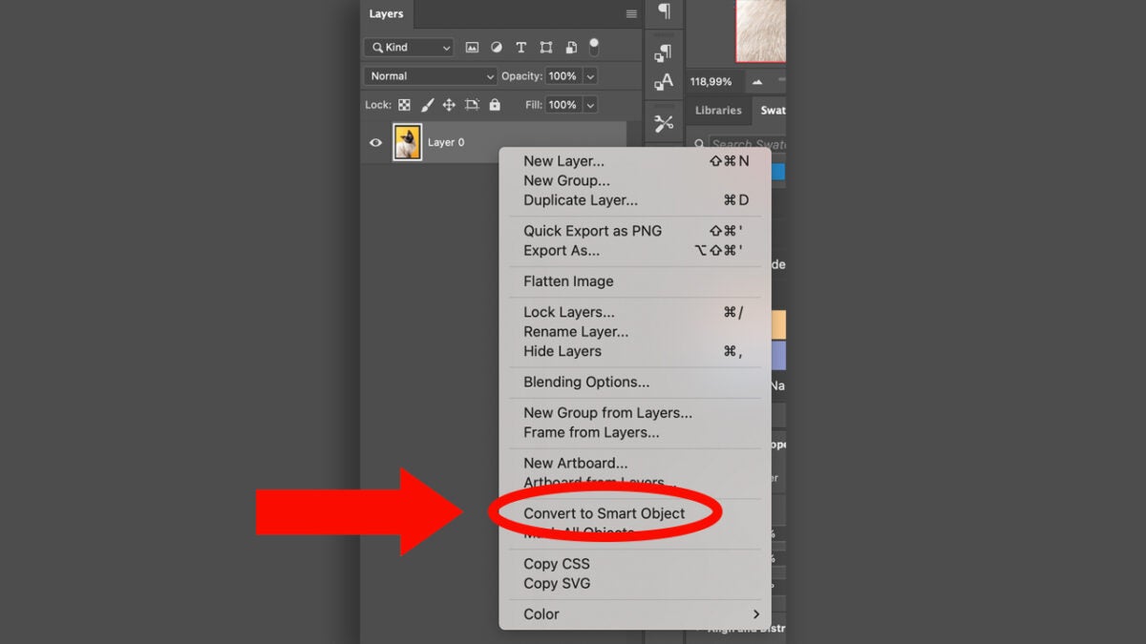Filter layers by shape layer type
Viewport: 1146px width, 644px height.
[546, 48]
